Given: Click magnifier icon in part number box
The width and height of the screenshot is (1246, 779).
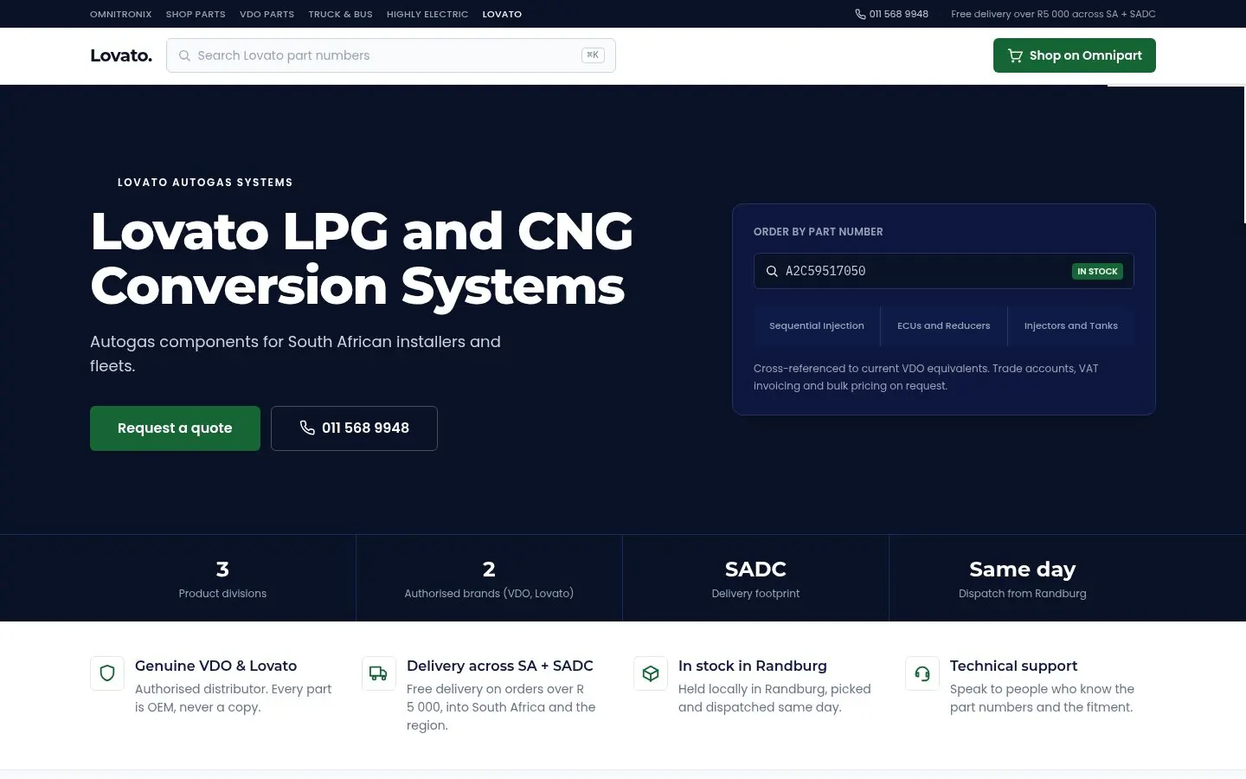Looking at the screenshot, I should (772, 271).
